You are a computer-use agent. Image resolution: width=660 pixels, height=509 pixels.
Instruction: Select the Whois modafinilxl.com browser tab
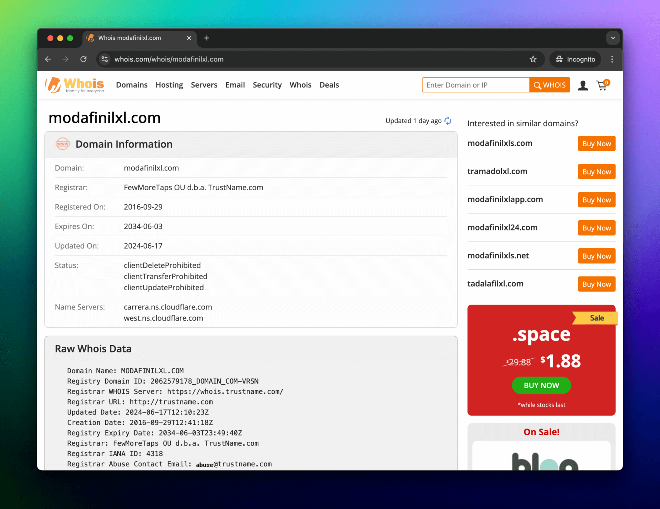139,38
